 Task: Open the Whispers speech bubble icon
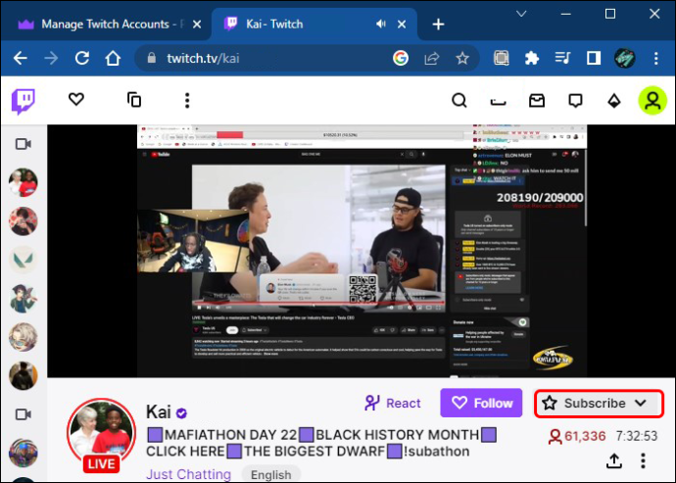click(575, 101)
